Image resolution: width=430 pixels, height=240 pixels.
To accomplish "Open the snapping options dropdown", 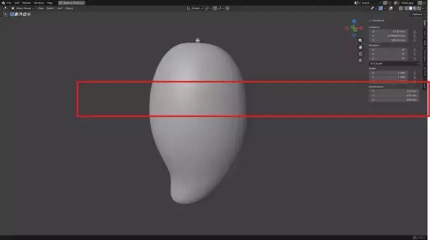I will point(221,8).
